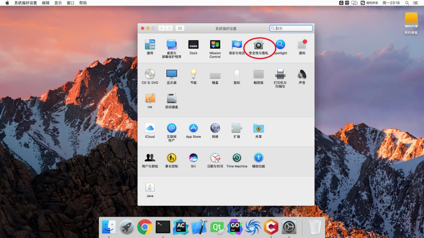The height and width of the screenshot is (238, 424).
Task: Click the back navigation arrow
Action: 162,28
